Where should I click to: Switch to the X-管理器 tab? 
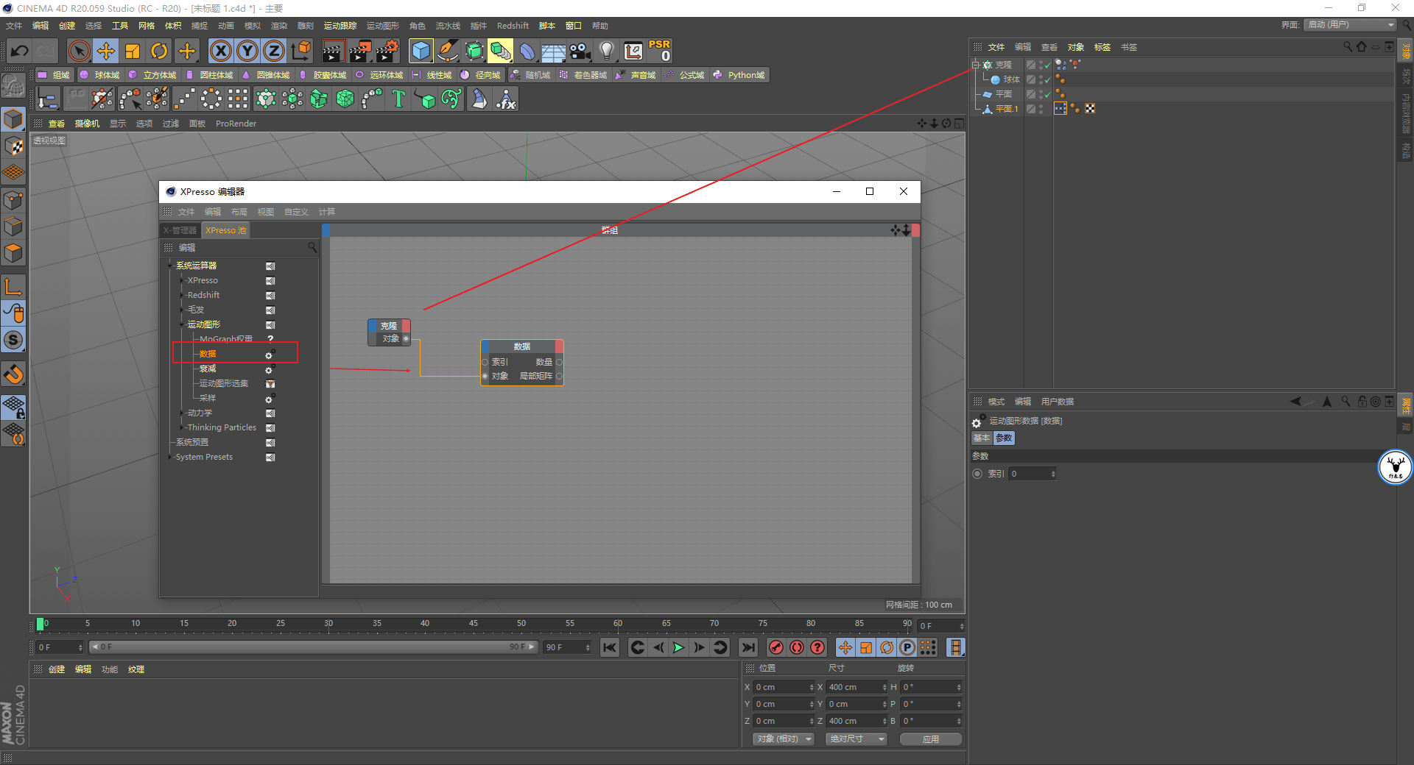180,230
